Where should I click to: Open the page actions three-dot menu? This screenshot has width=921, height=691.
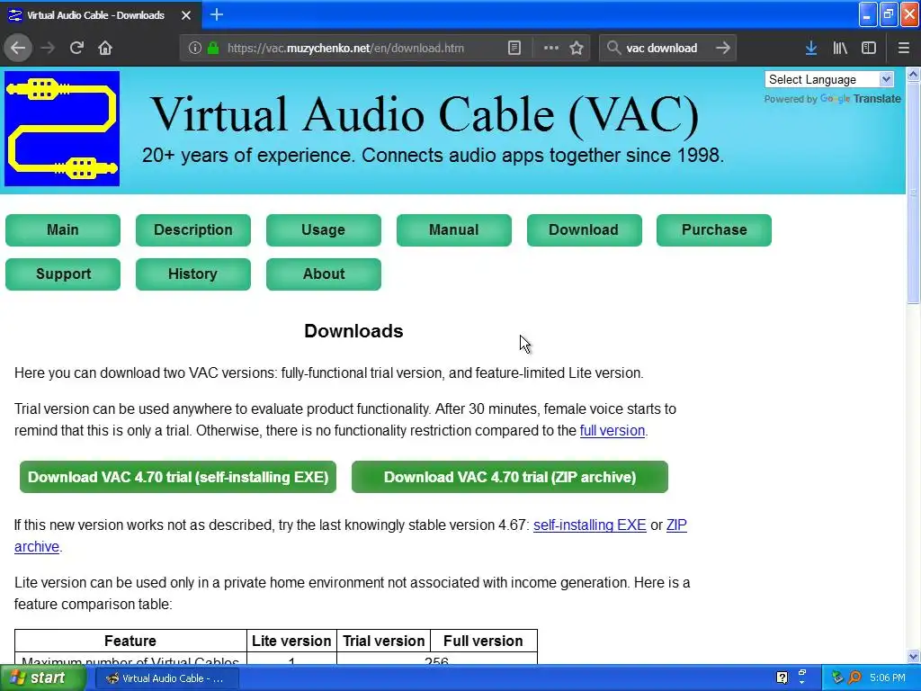coord(551,49)
